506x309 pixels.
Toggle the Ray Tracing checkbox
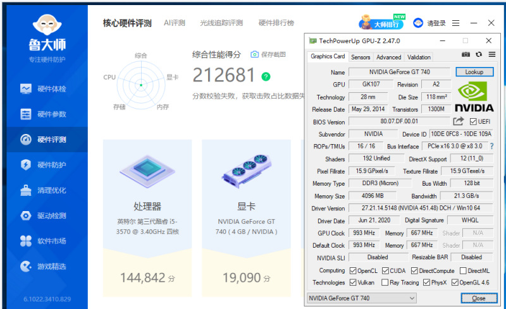[x=385, y=282]
